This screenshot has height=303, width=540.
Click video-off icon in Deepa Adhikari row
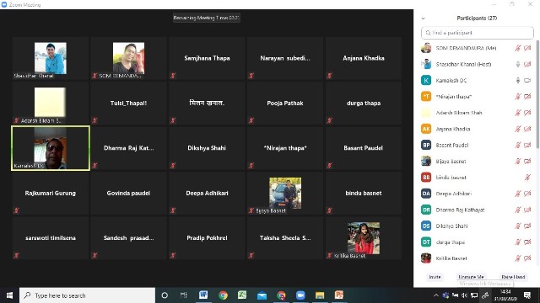[x=527, y=194]
